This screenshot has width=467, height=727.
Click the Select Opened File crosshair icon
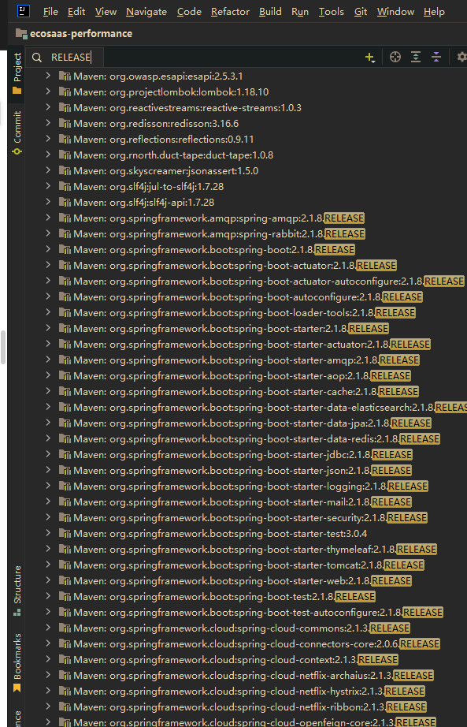point(395,57)
